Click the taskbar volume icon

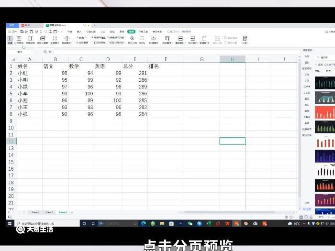click(x=327, y=224)
